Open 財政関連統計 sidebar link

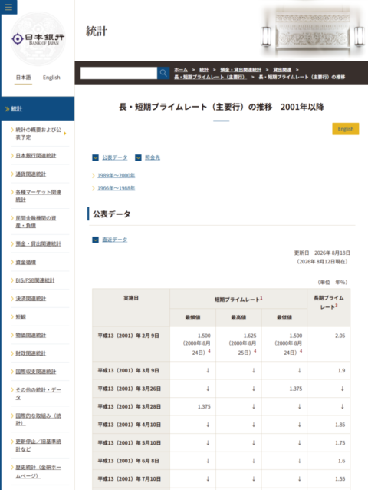pos(31,353)
